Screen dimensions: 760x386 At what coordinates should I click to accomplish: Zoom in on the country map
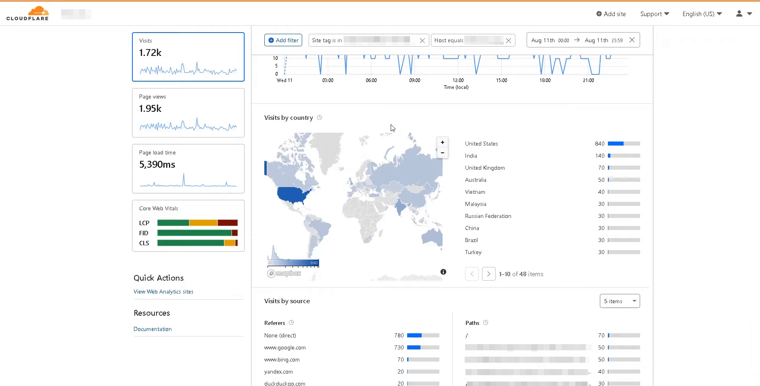pyautogui.click(x=442, y=142)
